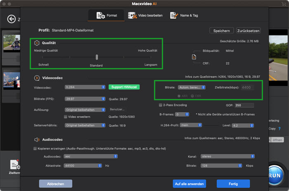Click the blue question mark next to Copy
The height and width of the screenshot is (191, 289).
click(x=280, y=129)
